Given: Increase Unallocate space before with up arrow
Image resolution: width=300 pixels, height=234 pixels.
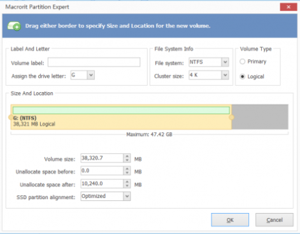Looking at the screenshot, I should pos(127,169).
